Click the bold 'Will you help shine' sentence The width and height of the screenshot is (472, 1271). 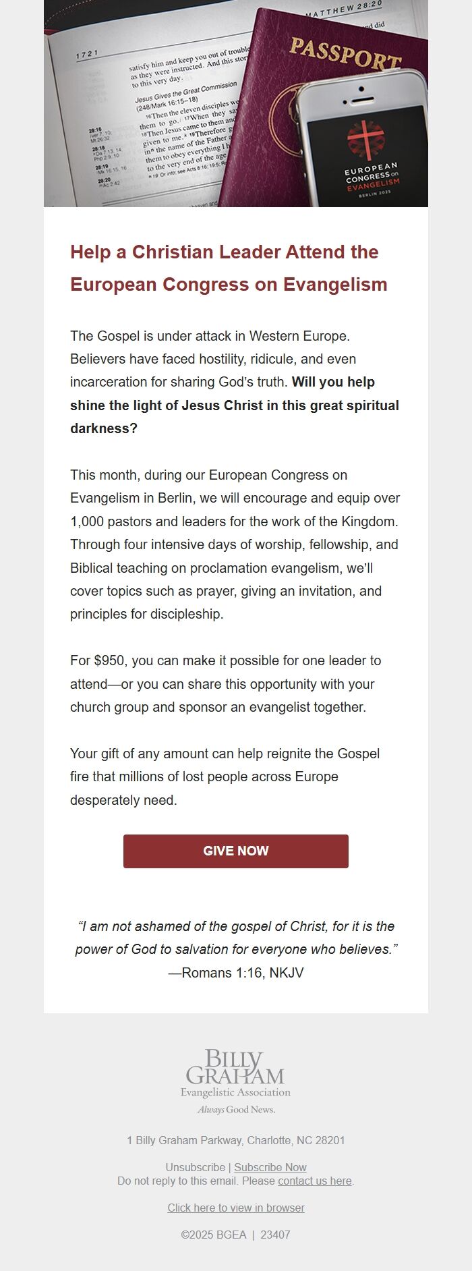tap(235, 405)
